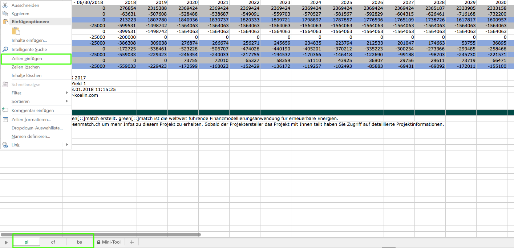This screenshot has width=514, height=248.
Task: Open the locked Mini-Tool sheet tab
Action: pos(109,242)
